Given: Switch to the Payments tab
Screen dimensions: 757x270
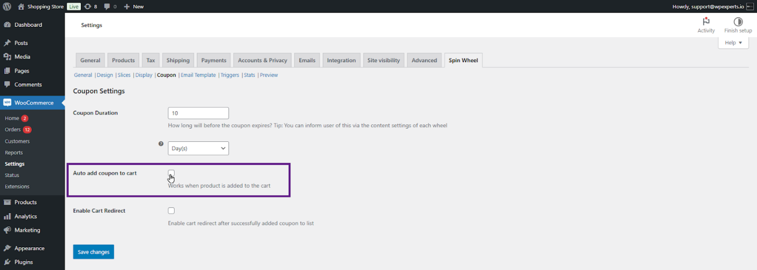Looking at the screenshot, I should coord(214,60).
